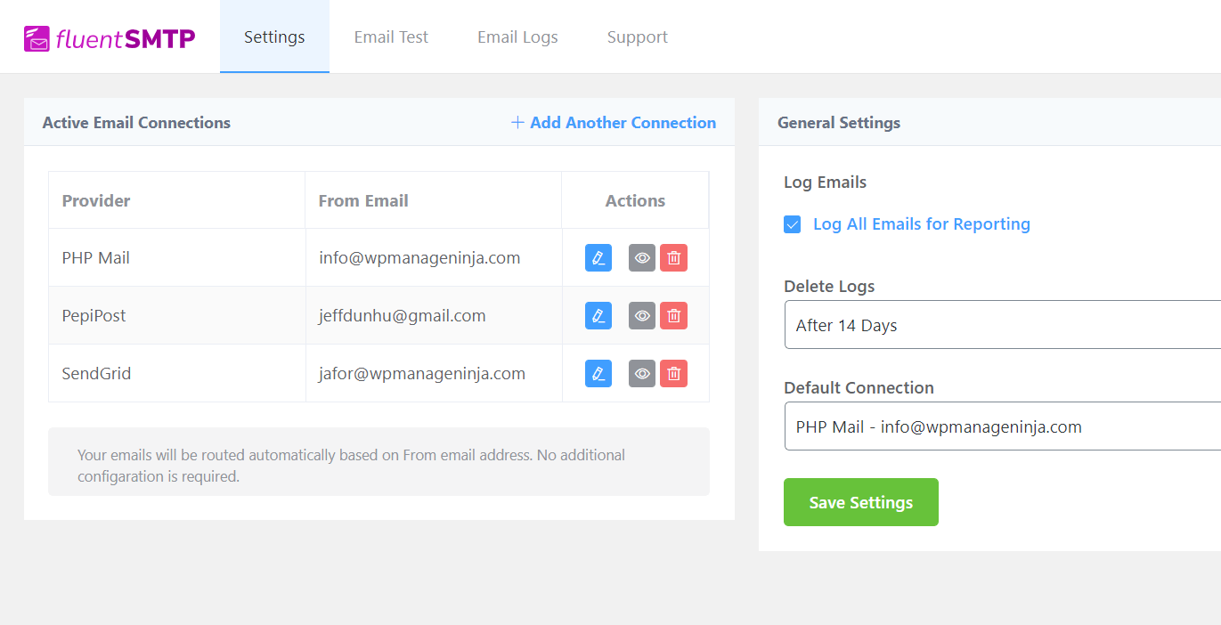Click the Log All Emails for Reporting label
The image size is (1221, 625).
point(922,224)
